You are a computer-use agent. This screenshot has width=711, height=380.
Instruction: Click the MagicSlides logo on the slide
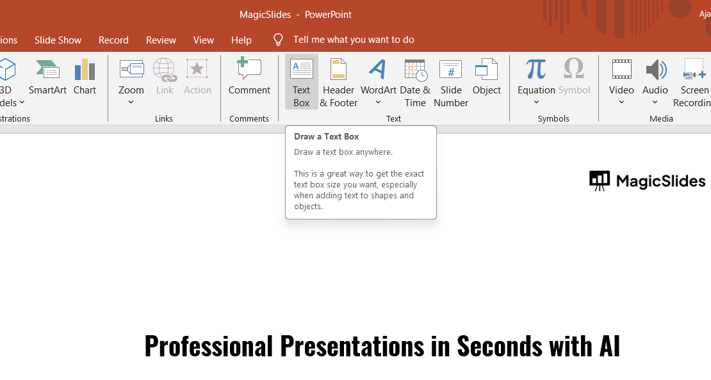647,181
